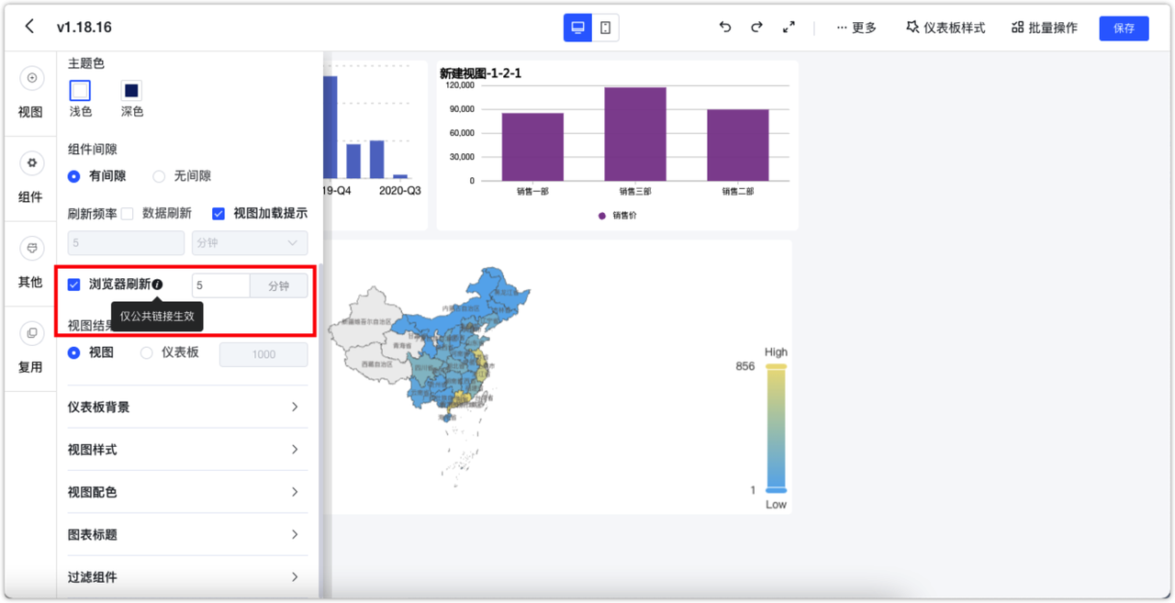Viewport: 1175px width, 603px height.
Task: Click the 新建视图-1-2-1 chart title
Action: pos(480,73)
